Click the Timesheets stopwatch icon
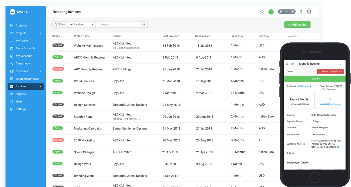The width and height of the screenshot is (351, 187). [12, 64]
